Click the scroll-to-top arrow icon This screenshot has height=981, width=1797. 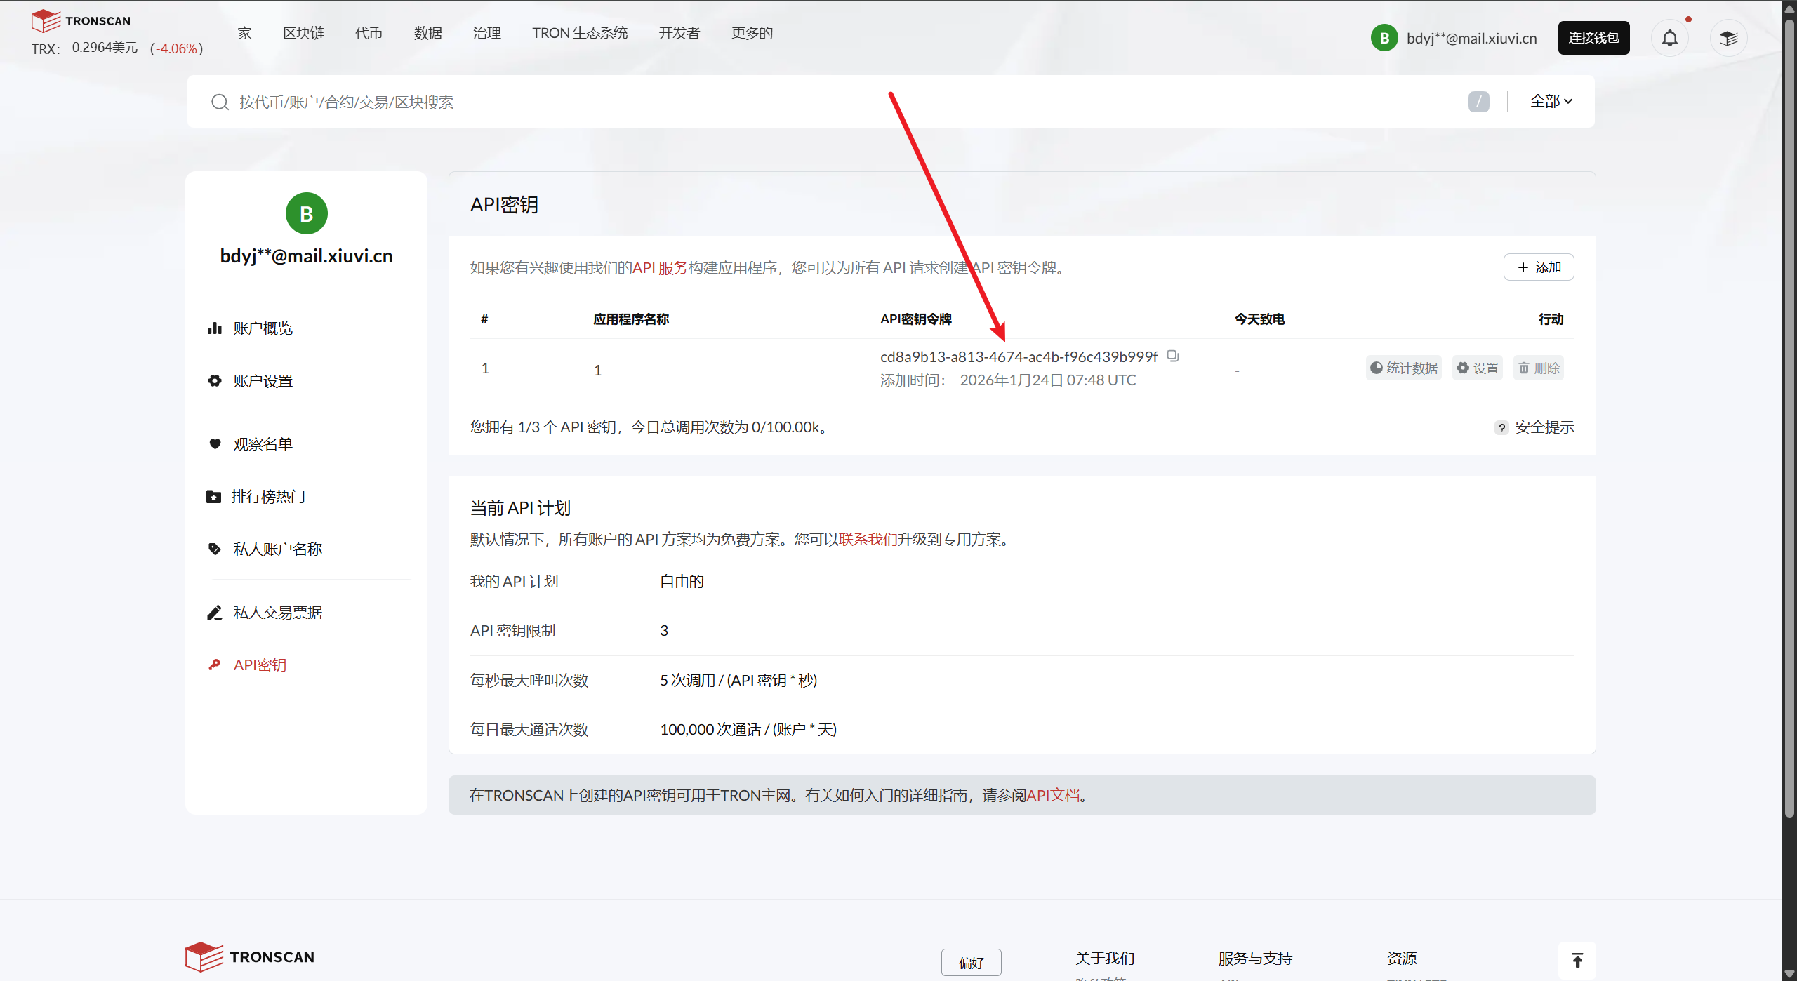(1577, 960)
